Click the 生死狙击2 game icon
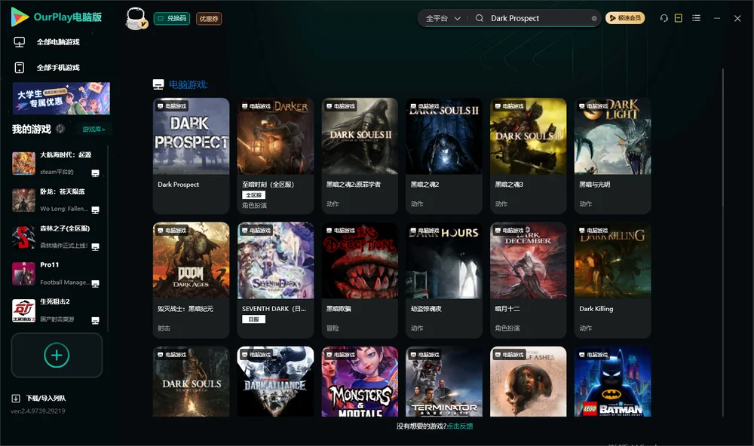This screenshot has height=446, width=754. click(23, 310)
